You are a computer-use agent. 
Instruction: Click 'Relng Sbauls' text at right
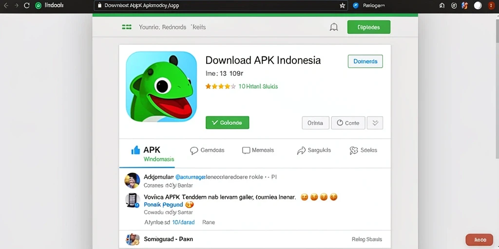tap(366, 239)
